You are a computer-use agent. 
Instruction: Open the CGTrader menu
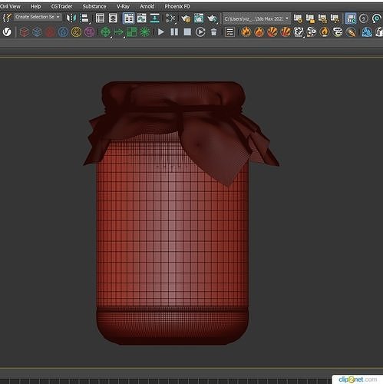click(61, 6)
